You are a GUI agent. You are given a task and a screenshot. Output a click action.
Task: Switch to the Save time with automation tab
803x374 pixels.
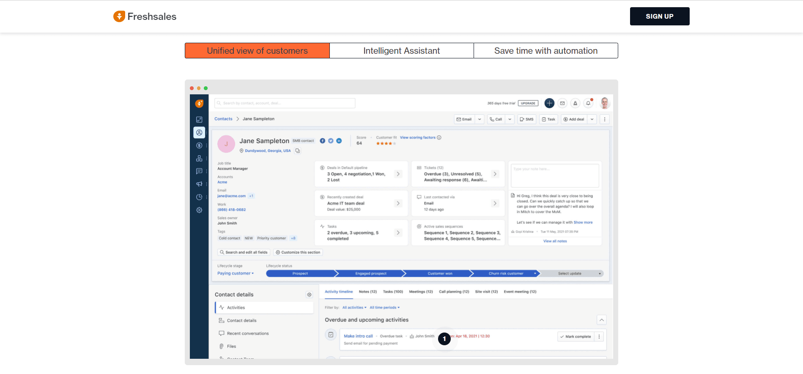(546, 51)
